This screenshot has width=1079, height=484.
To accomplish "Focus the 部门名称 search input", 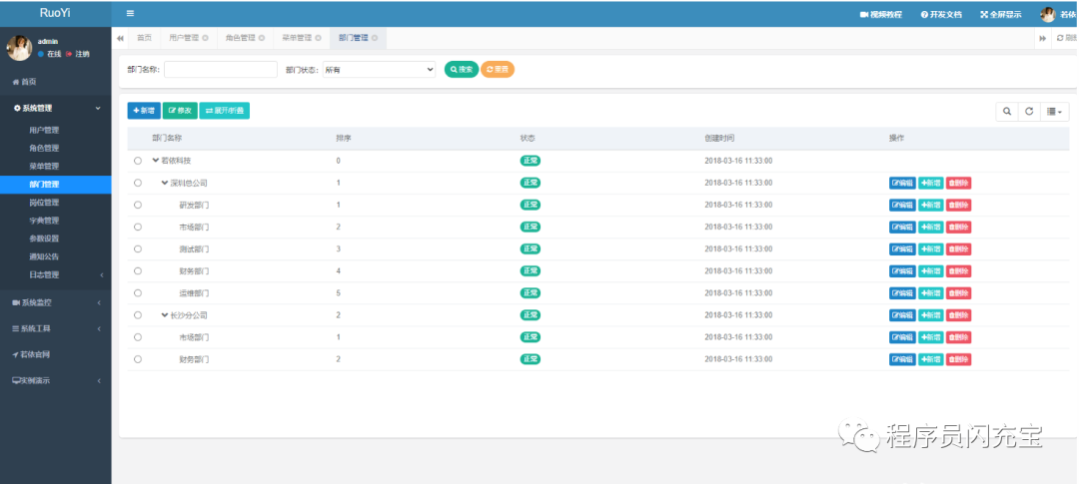I will (221, 70).
